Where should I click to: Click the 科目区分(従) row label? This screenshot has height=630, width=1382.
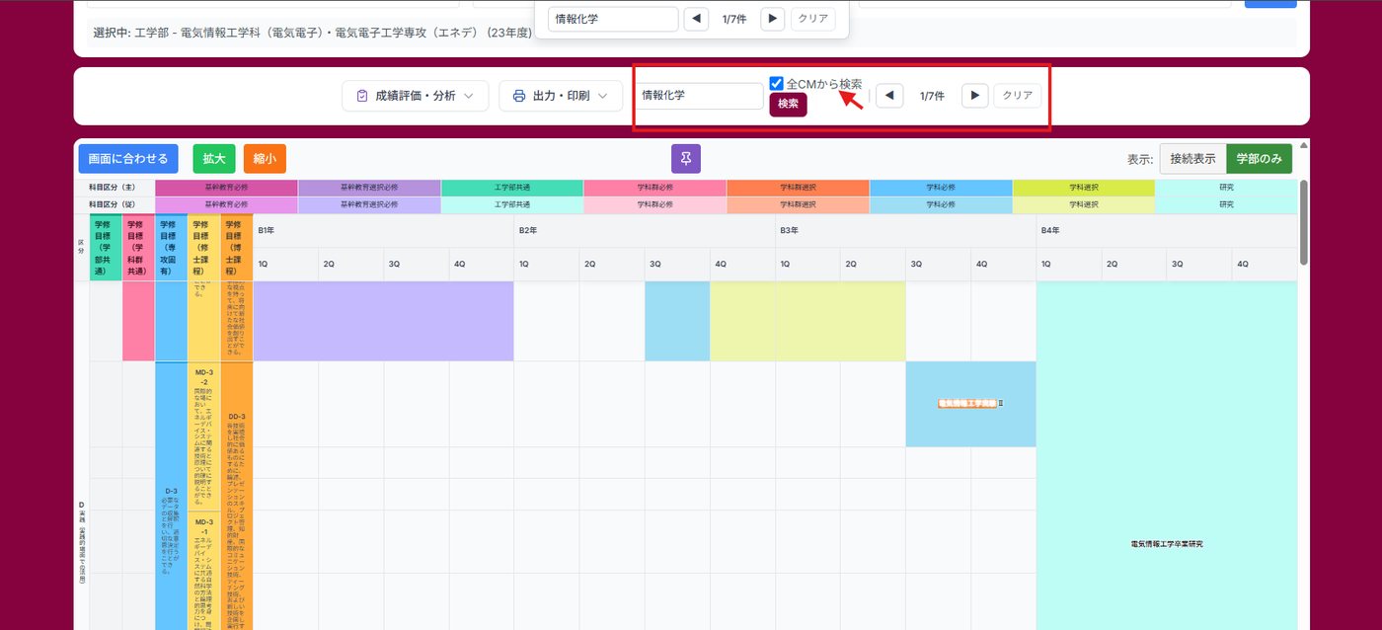point(115,204)
